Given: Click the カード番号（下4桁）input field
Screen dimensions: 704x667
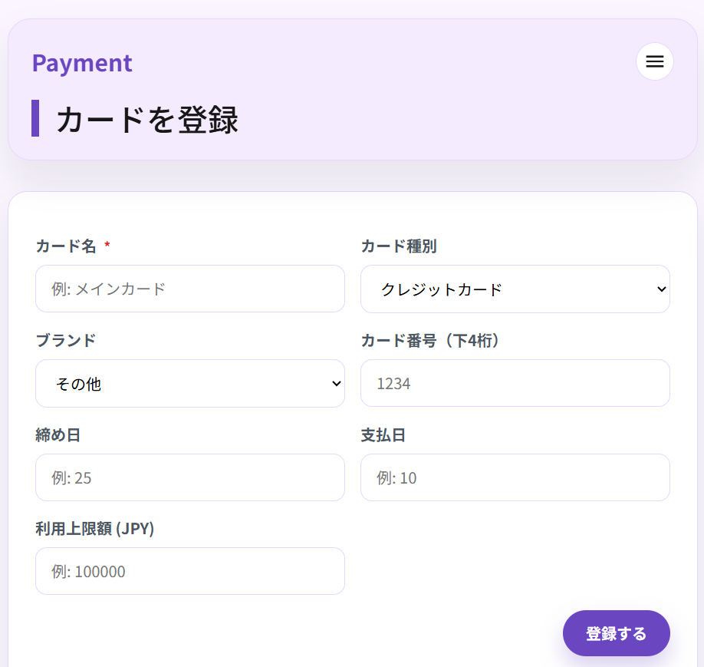Looking at the screenshot, I should pyautogui.click(x=515, y=383).
